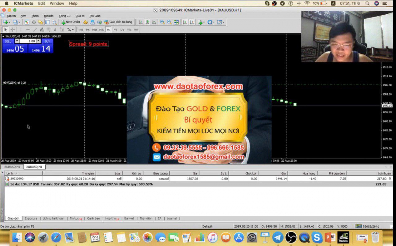Select the text A tool
This screenshot has height=246, width=396.
55,30
